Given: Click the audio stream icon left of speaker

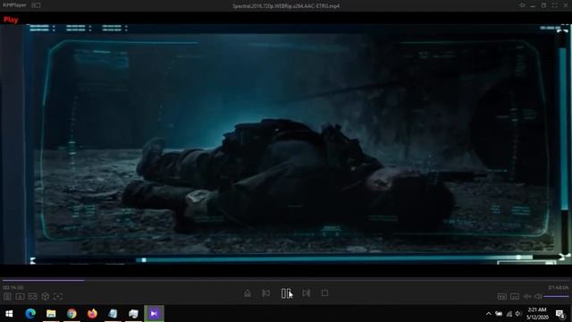Looking at the screenshot, I should click(x=527, y=296).
